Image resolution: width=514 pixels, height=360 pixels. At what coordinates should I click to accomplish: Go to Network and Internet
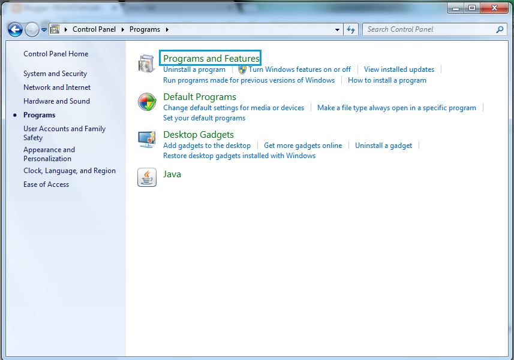[57, 87]
